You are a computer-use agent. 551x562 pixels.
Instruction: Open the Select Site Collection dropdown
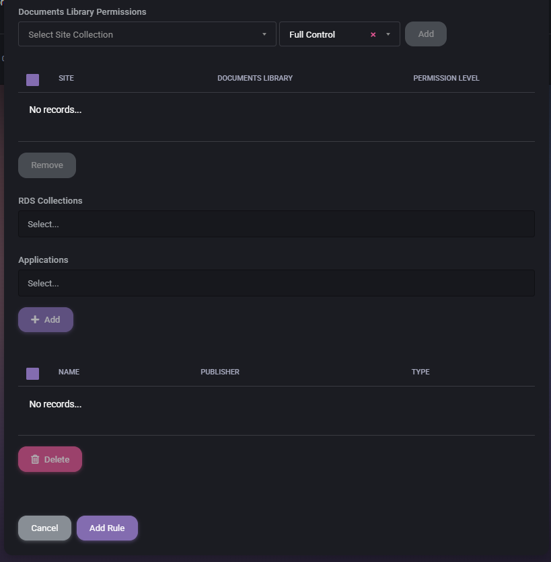coord(147,34)
